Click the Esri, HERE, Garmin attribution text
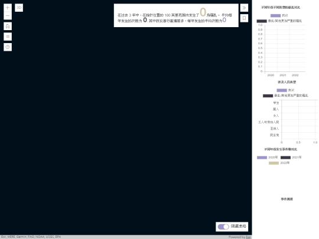 pos(31,237)
